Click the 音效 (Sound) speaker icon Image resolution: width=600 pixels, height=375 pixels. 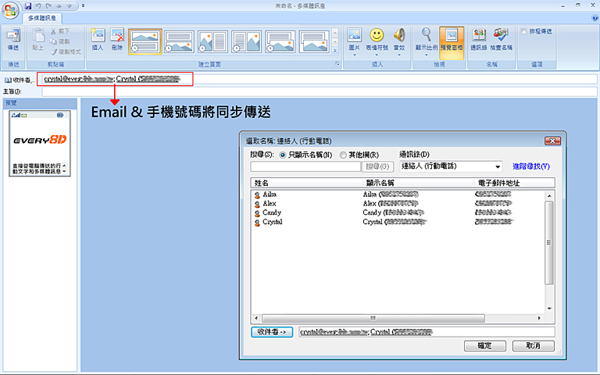coord(399,39)
